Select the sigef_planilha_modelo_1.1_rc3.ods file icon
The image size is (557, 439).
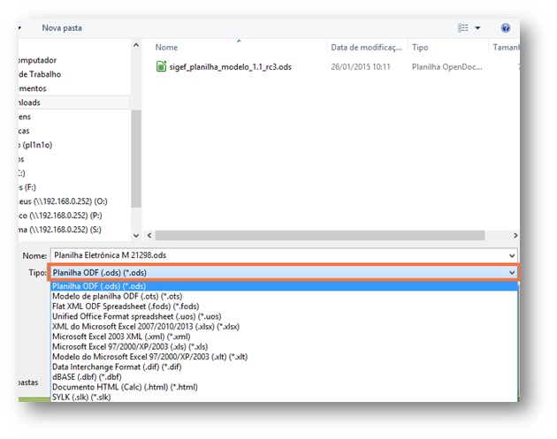click(161, 66)
